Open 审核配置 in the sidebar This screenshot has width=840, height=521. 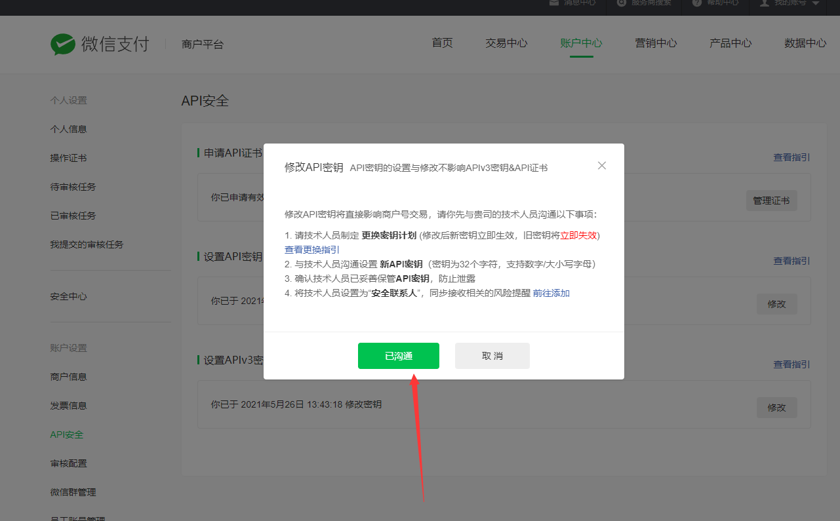pos(69,463)
